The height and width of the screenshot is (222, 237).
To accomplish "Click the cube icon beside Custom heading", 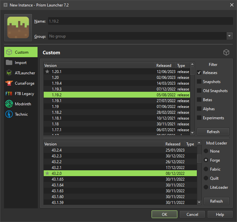I will (226, 52).
